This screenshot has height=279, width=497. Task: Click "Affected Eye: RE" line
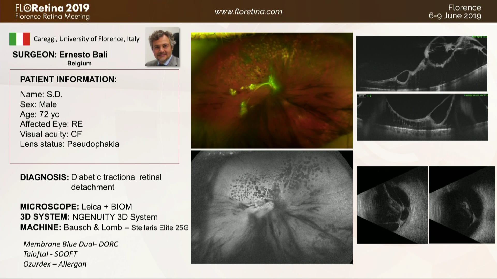coord(51,124)
